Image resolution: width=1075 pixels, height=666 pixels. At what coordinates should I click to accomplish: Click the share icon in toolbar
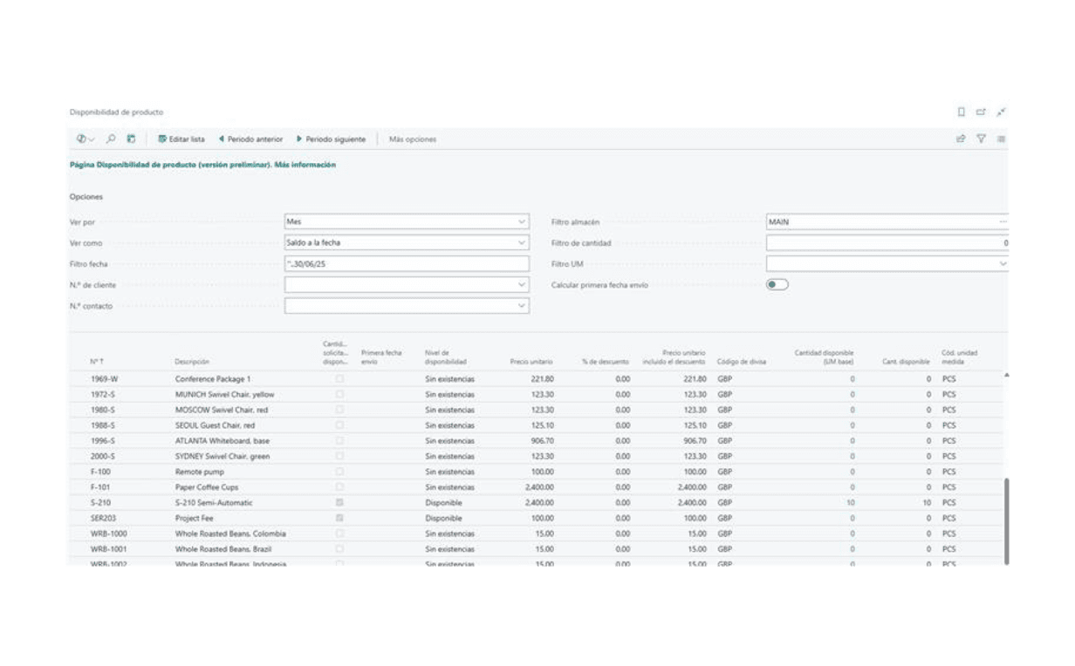tap(961, 139)
